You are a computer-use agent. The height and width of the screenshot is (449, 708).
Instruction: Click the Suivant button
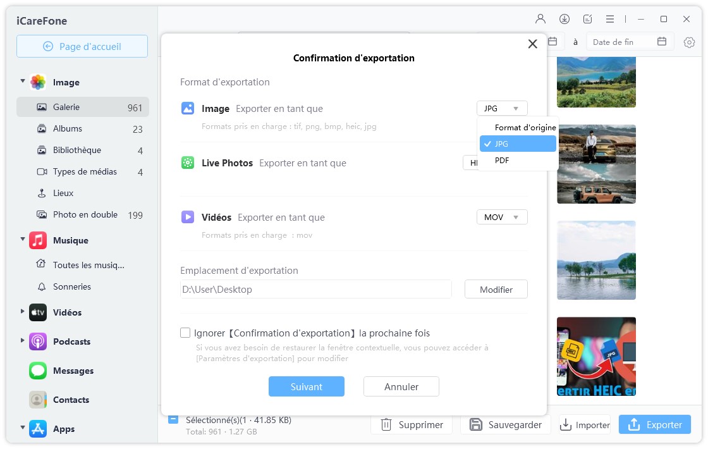pos(307,386)
